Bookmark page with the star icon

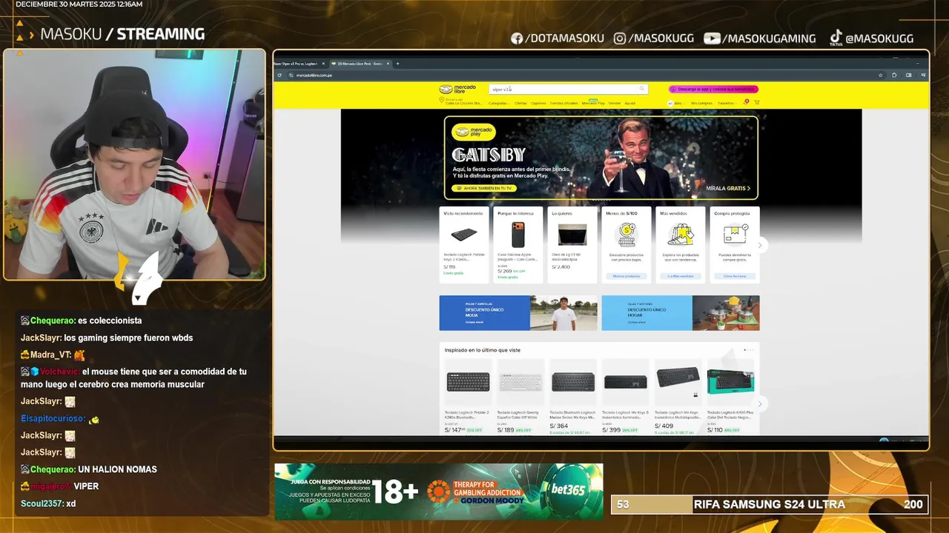(880, 75)
